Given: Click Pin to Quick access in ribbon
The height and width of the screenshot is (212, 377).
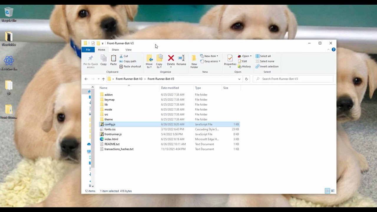Looking at the screenshot, I should tap(90, 62).
